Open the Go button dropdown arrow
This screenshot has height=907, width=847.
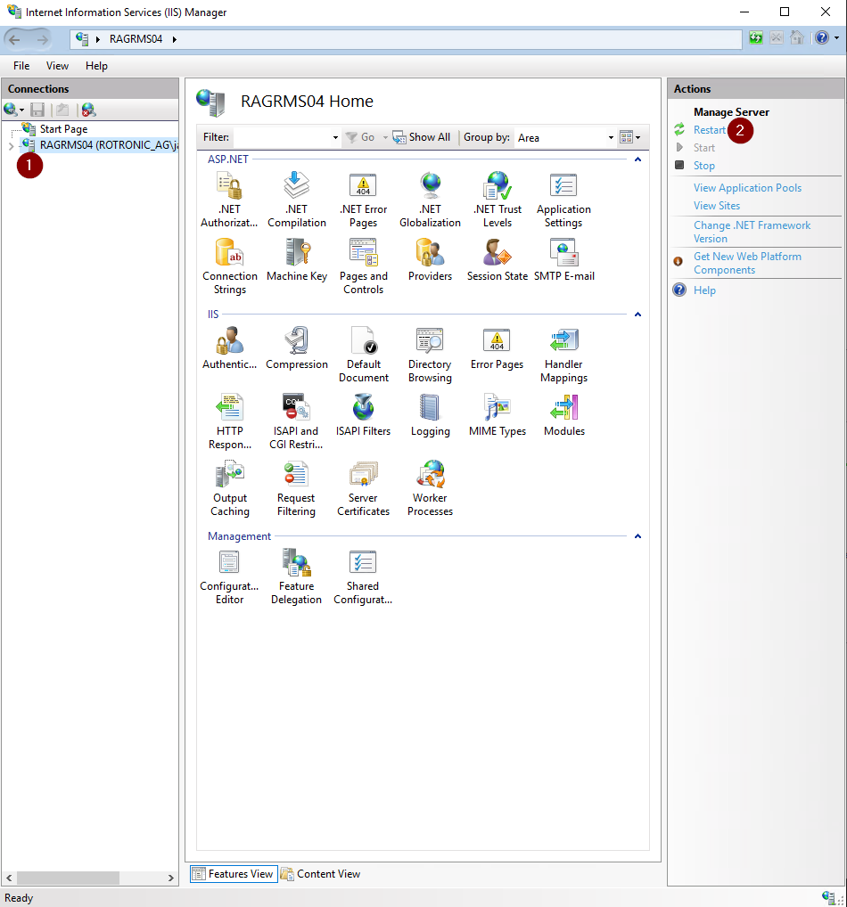pos(385,138)
